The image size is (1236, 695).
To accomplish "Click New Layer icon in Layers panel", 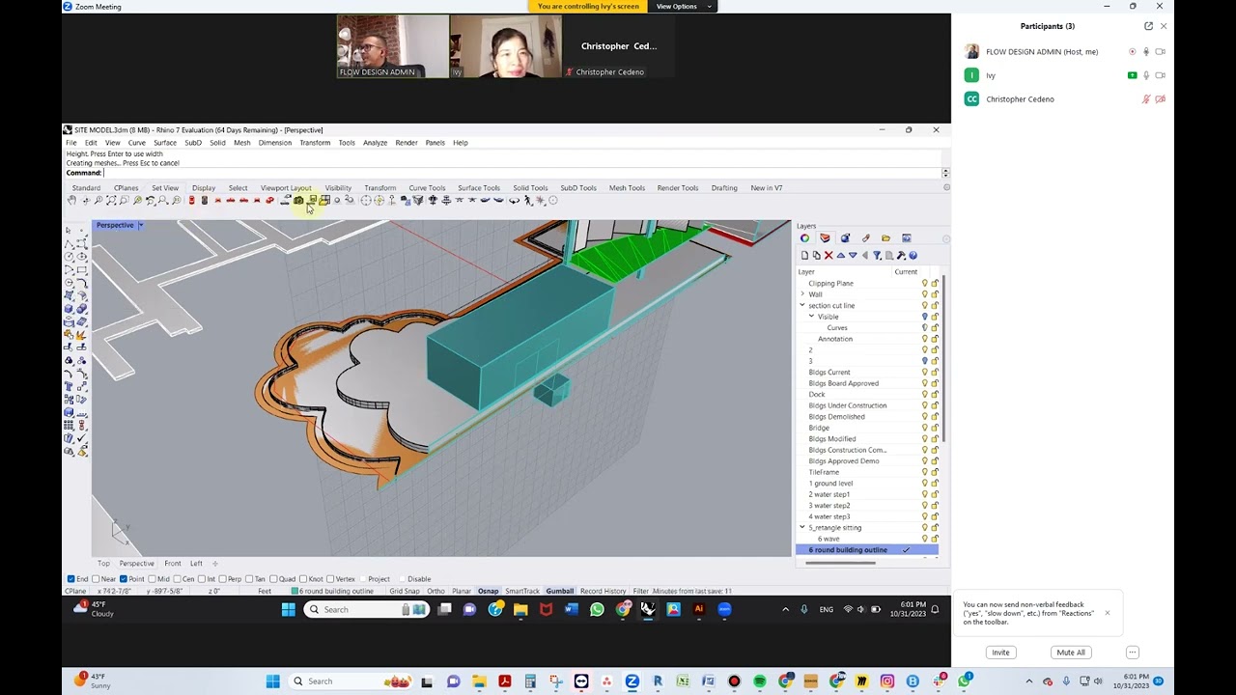I will click(804, 255).
